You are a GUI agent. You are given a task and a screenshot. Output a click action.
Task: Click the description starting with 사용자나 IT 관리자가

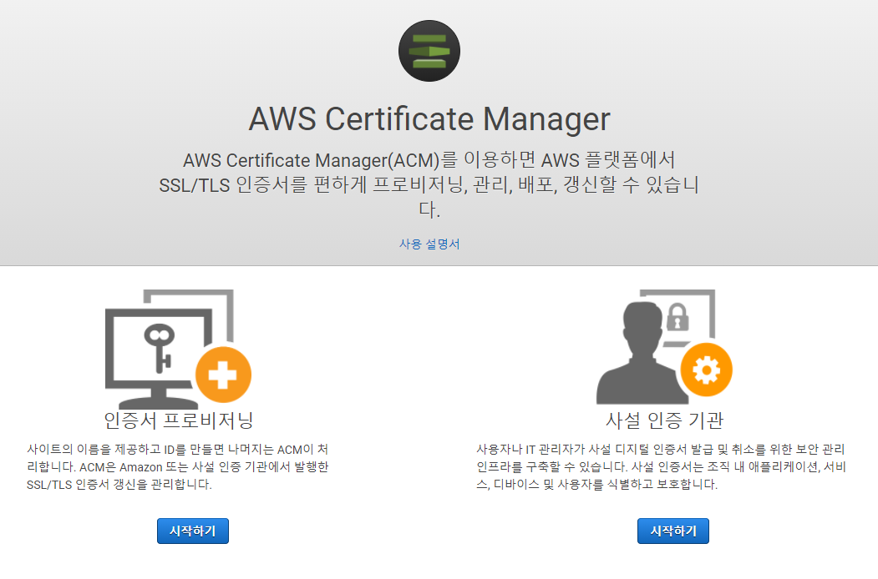661,466
